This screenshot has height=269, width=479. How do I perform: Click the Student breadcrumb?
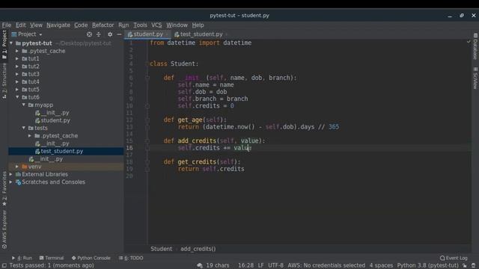point(161,249)
